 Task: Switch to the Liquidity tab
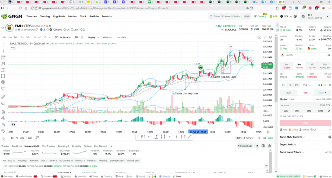coord(77,146)
